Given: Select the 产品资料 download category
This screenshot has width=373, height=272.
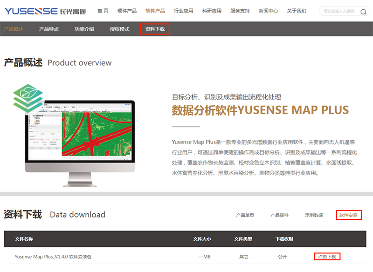Looking at the screenshot, I should [279, 215].
